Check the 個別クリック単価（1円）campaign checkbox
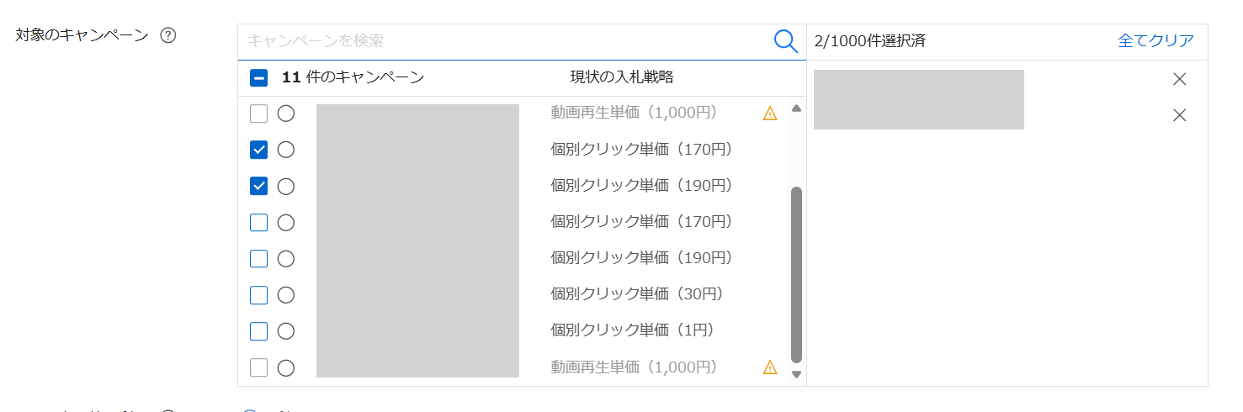The width and height of the screenshot is (1243, 412). [x=259, y=331]
